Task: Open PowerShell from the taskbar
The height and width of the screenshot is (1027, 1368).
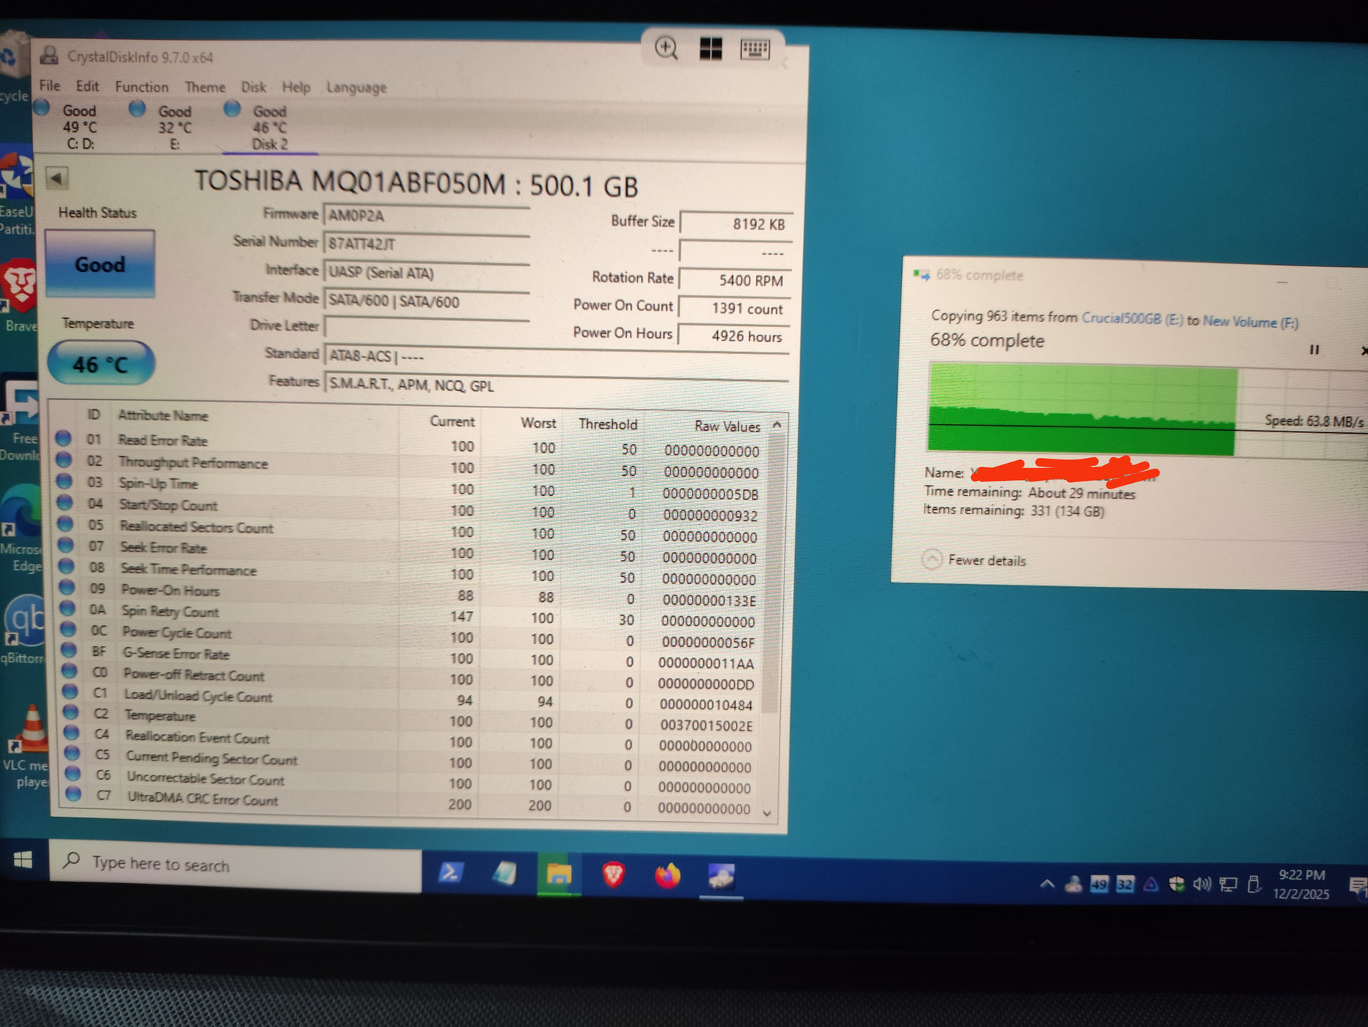Action: (450, 872)
